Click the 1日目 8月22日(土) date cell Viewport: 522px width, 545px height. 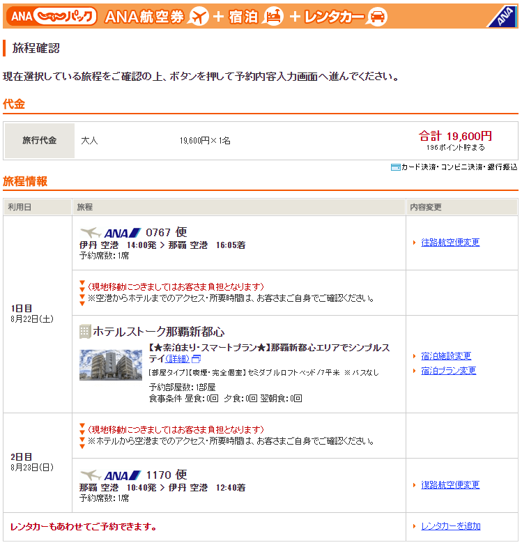click(38, 314)
